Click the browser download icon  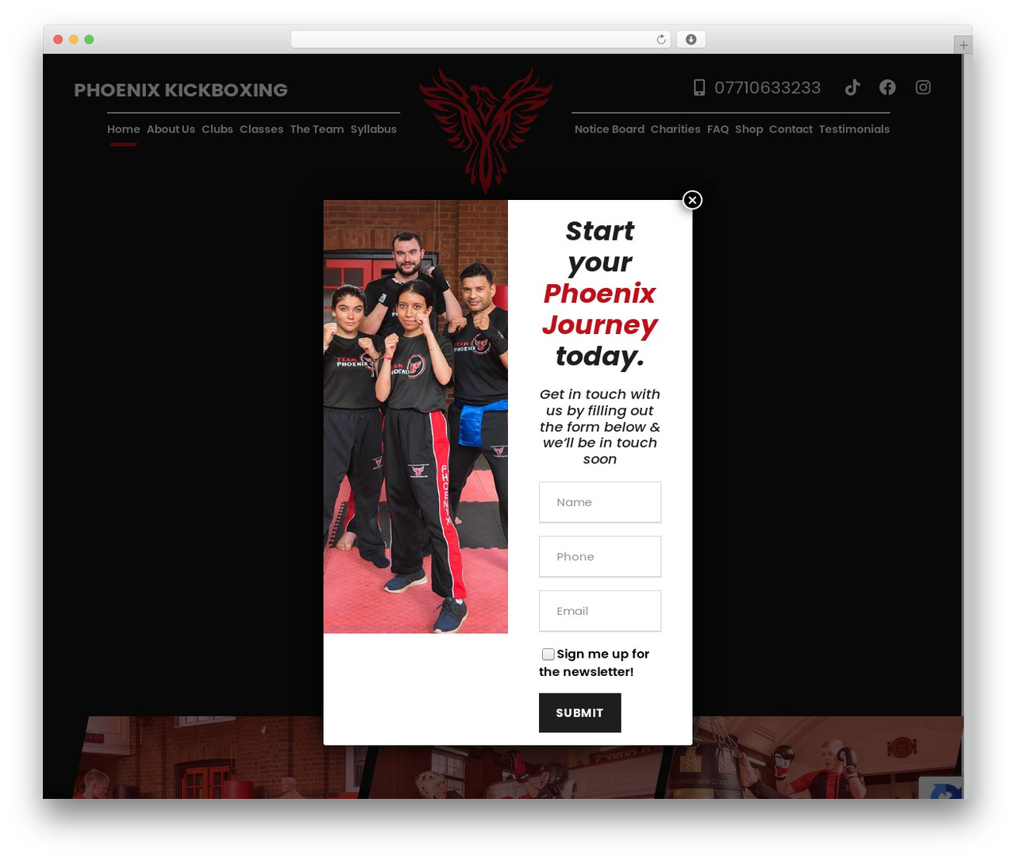point(691,40)
